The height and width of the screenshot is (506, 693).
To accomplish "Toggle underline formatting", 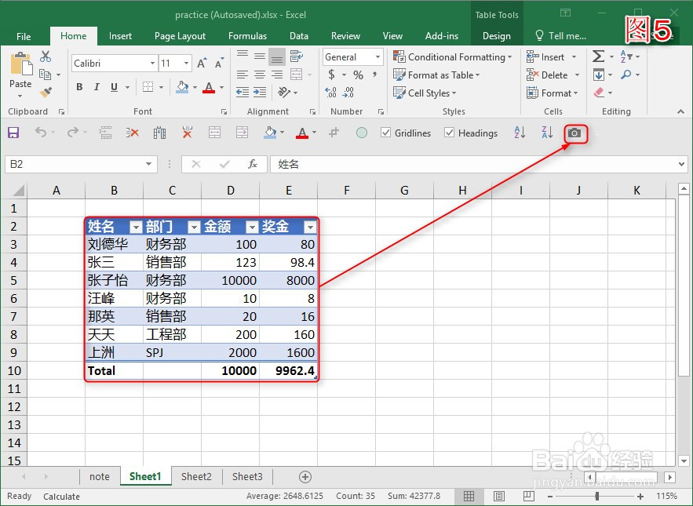I will (114, 86).
